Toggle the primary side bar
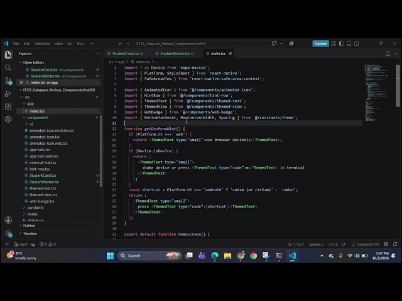The height and width of the screenshot is (301, 402). tap(341, 43)
